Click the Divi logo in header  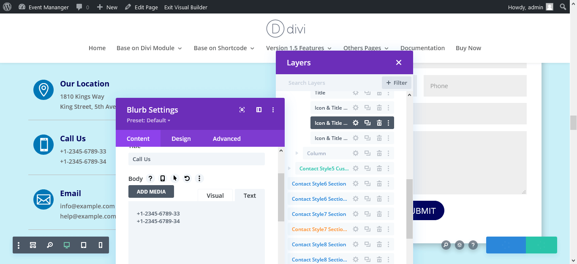coord(286,29)
